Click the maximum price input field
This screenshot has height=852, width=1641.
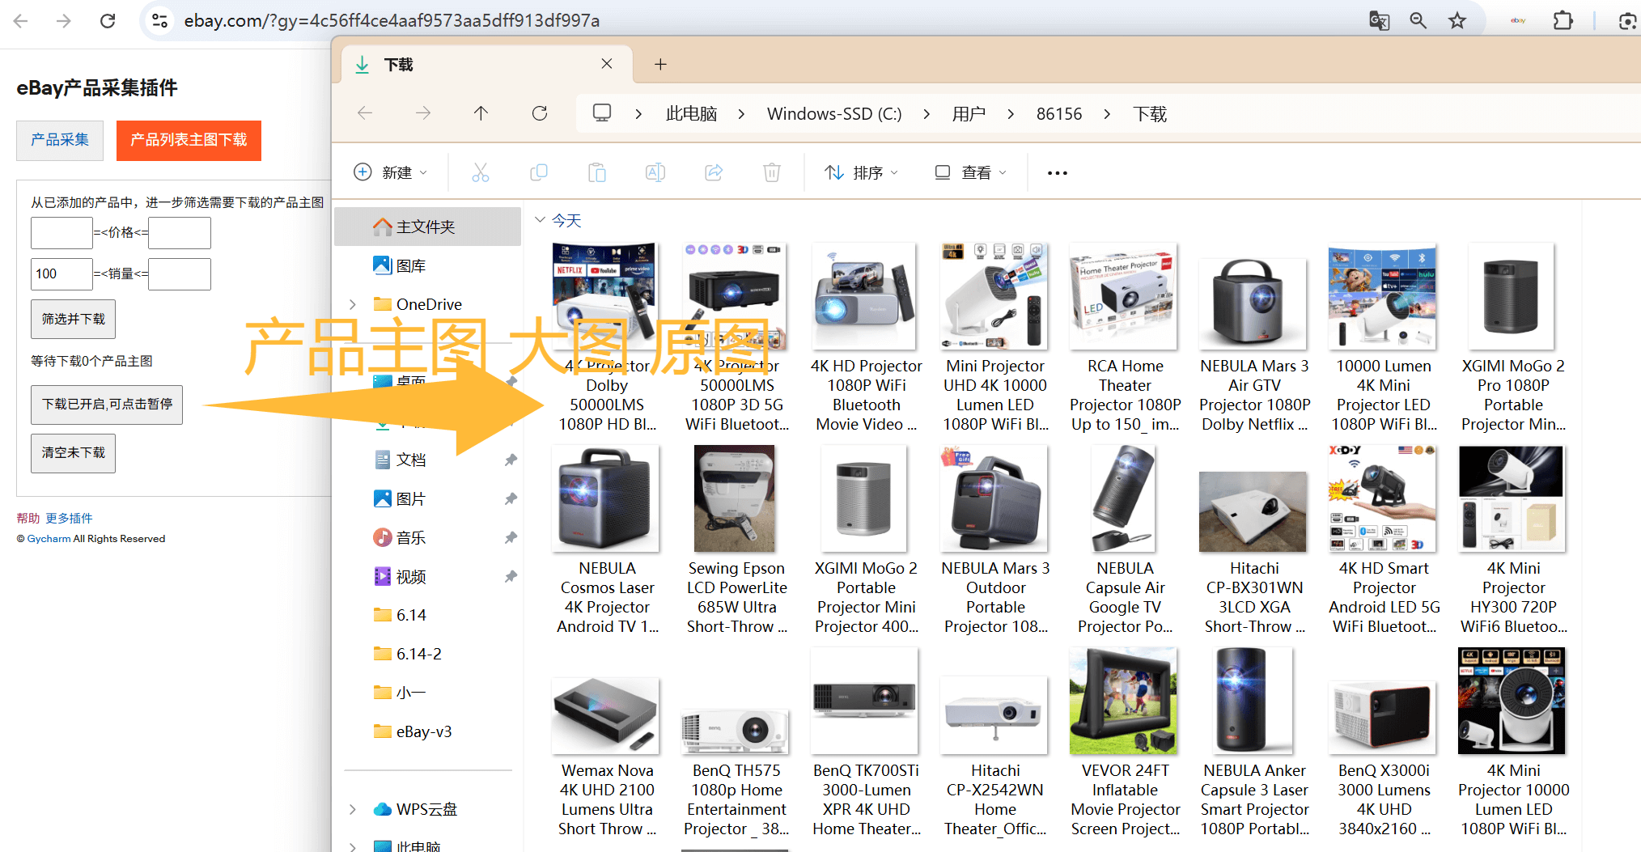coord(180,232)
